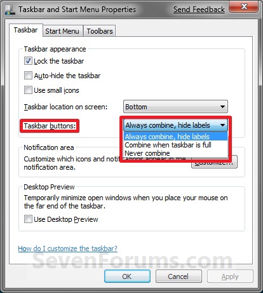Enable Auto-hide the taskbar checkbox
The height and width of the screenshot is (293, 263).
28,76
